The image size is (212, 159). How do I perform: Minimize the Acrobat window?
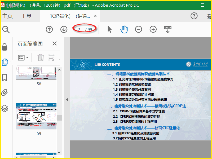(187, 5)
